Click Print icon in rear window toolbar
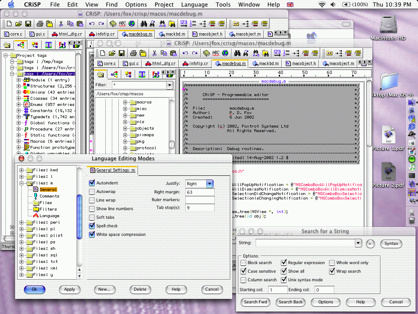The image size is (418, 314). 40,24
